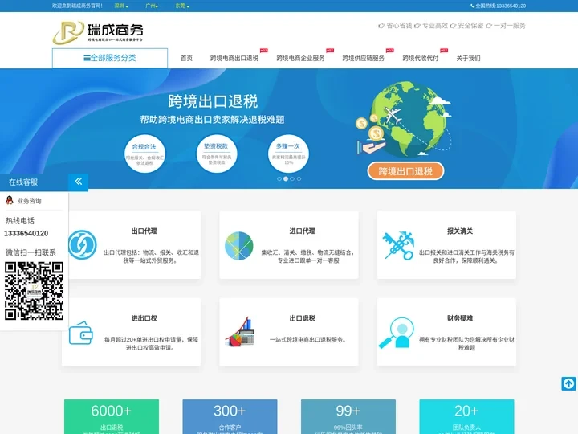578x434 pixels.
Task: Collapse the online service panel arrow
Action: coord(78,182)
